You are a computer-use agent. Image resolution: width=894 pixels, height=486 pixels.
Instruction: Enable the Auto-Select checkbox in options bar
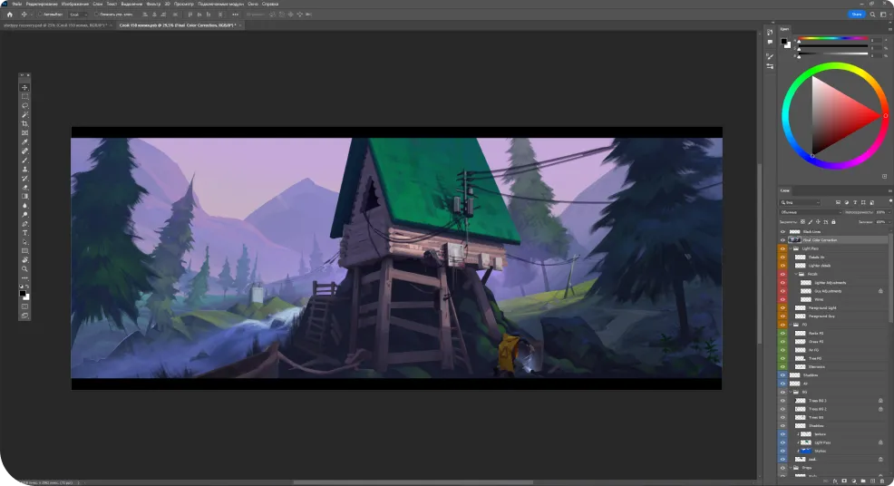point(41,15)
